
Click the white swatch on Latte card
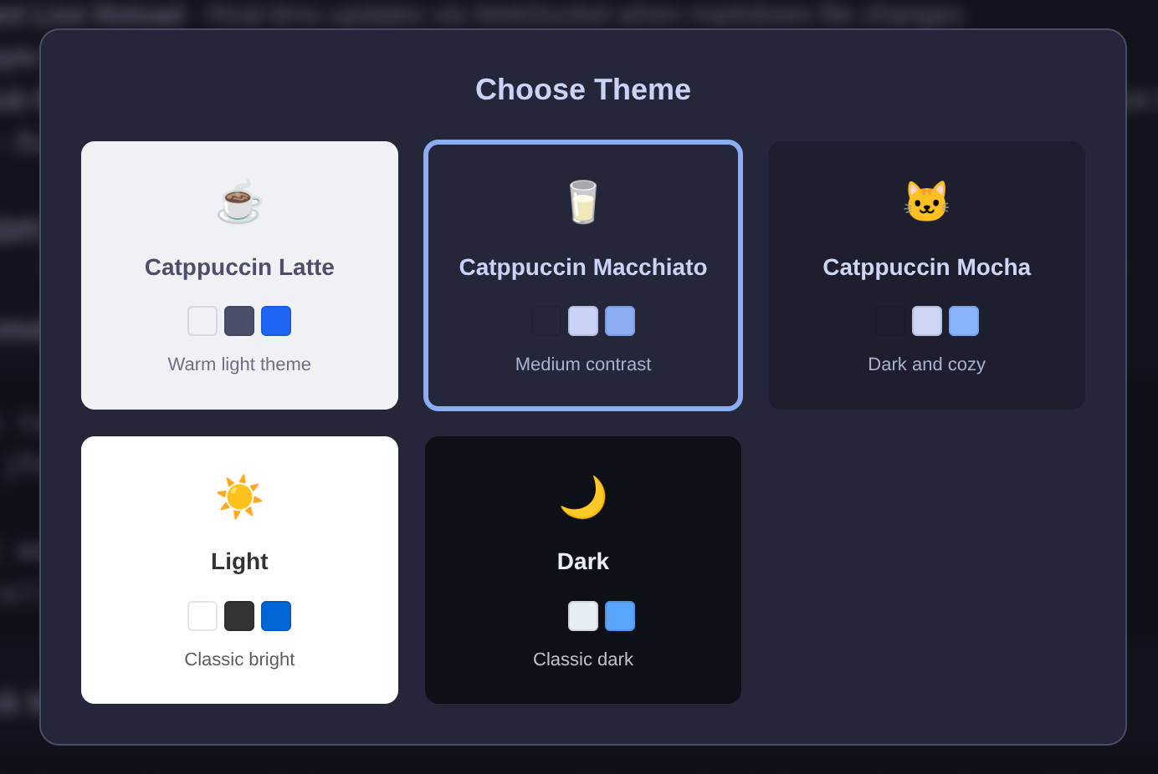tap(202, 320)
